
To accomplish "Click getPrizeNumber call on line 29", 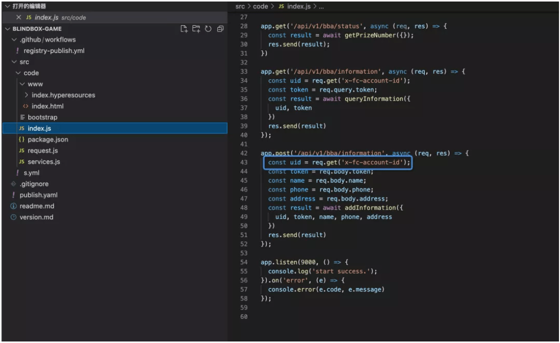I will click(370, 35).
